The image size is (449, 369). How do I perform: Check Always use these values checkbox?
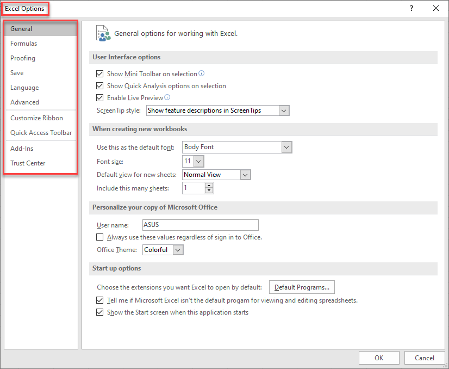pos(99,237)
